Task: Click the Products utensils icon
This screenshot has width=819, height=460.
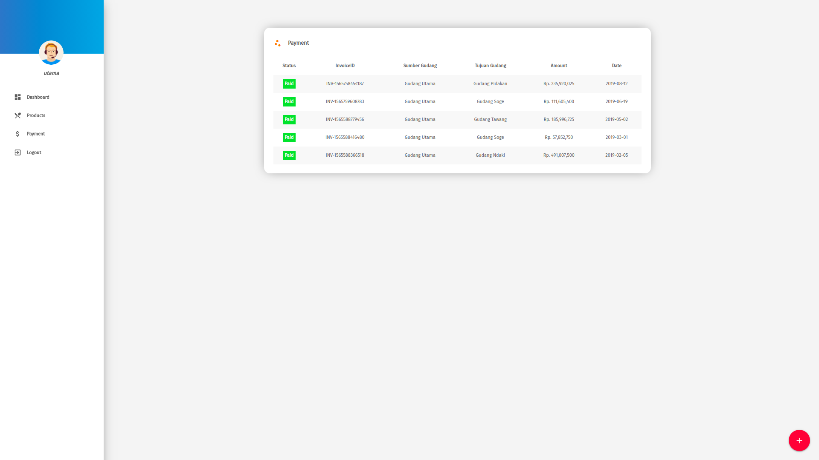Action: tap(17, 115)
